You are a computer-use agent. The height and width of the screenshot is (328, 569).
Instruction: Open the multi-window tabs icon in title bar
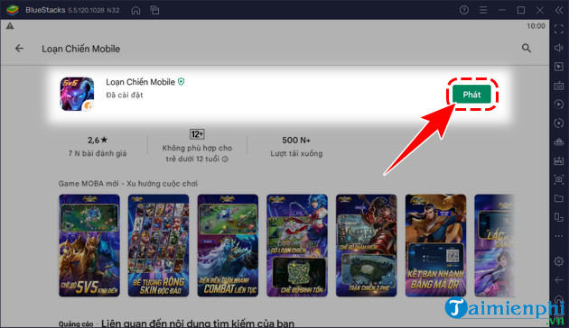pos(154,10)
